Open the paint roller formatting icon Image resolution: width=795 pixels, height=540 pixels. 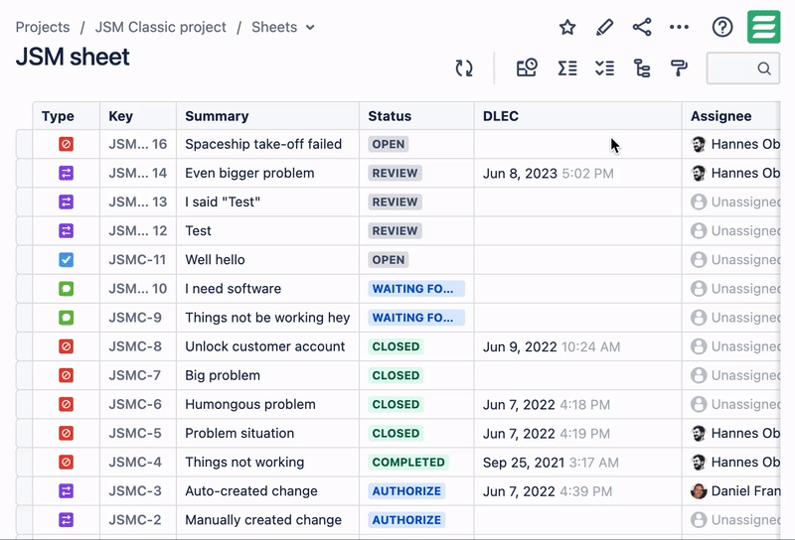point(680,68)
